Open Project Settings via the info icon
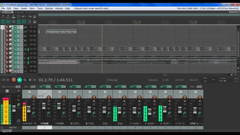This screenshot has width=240, height=135. (x=19, y=16)
